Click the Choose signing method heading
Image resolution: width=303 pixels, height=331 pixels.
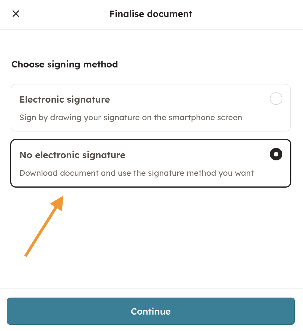65,64
